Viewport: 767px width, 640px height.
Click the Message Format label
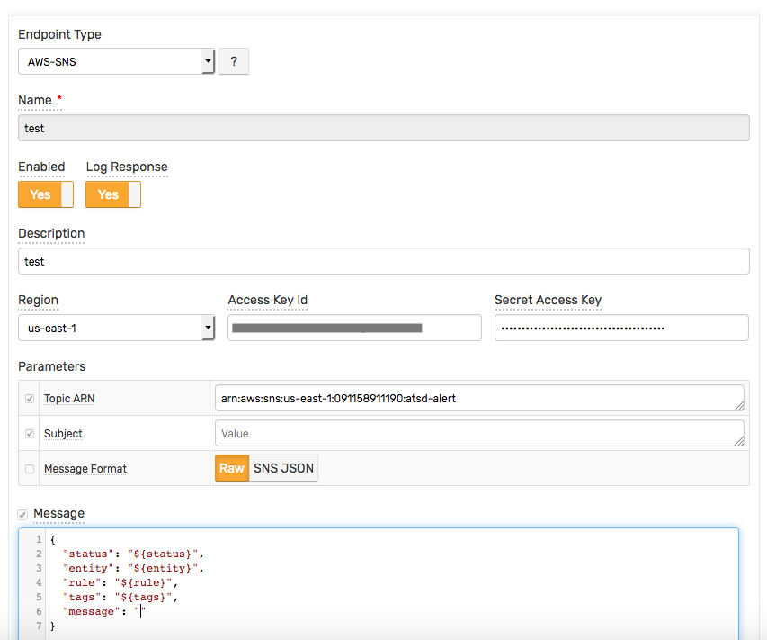(85, 469)
